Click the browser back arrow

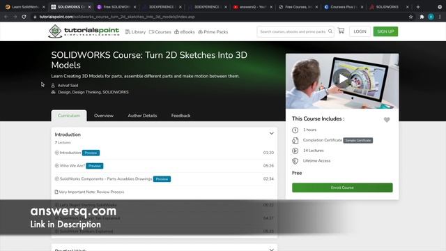(x=6, y=17)
